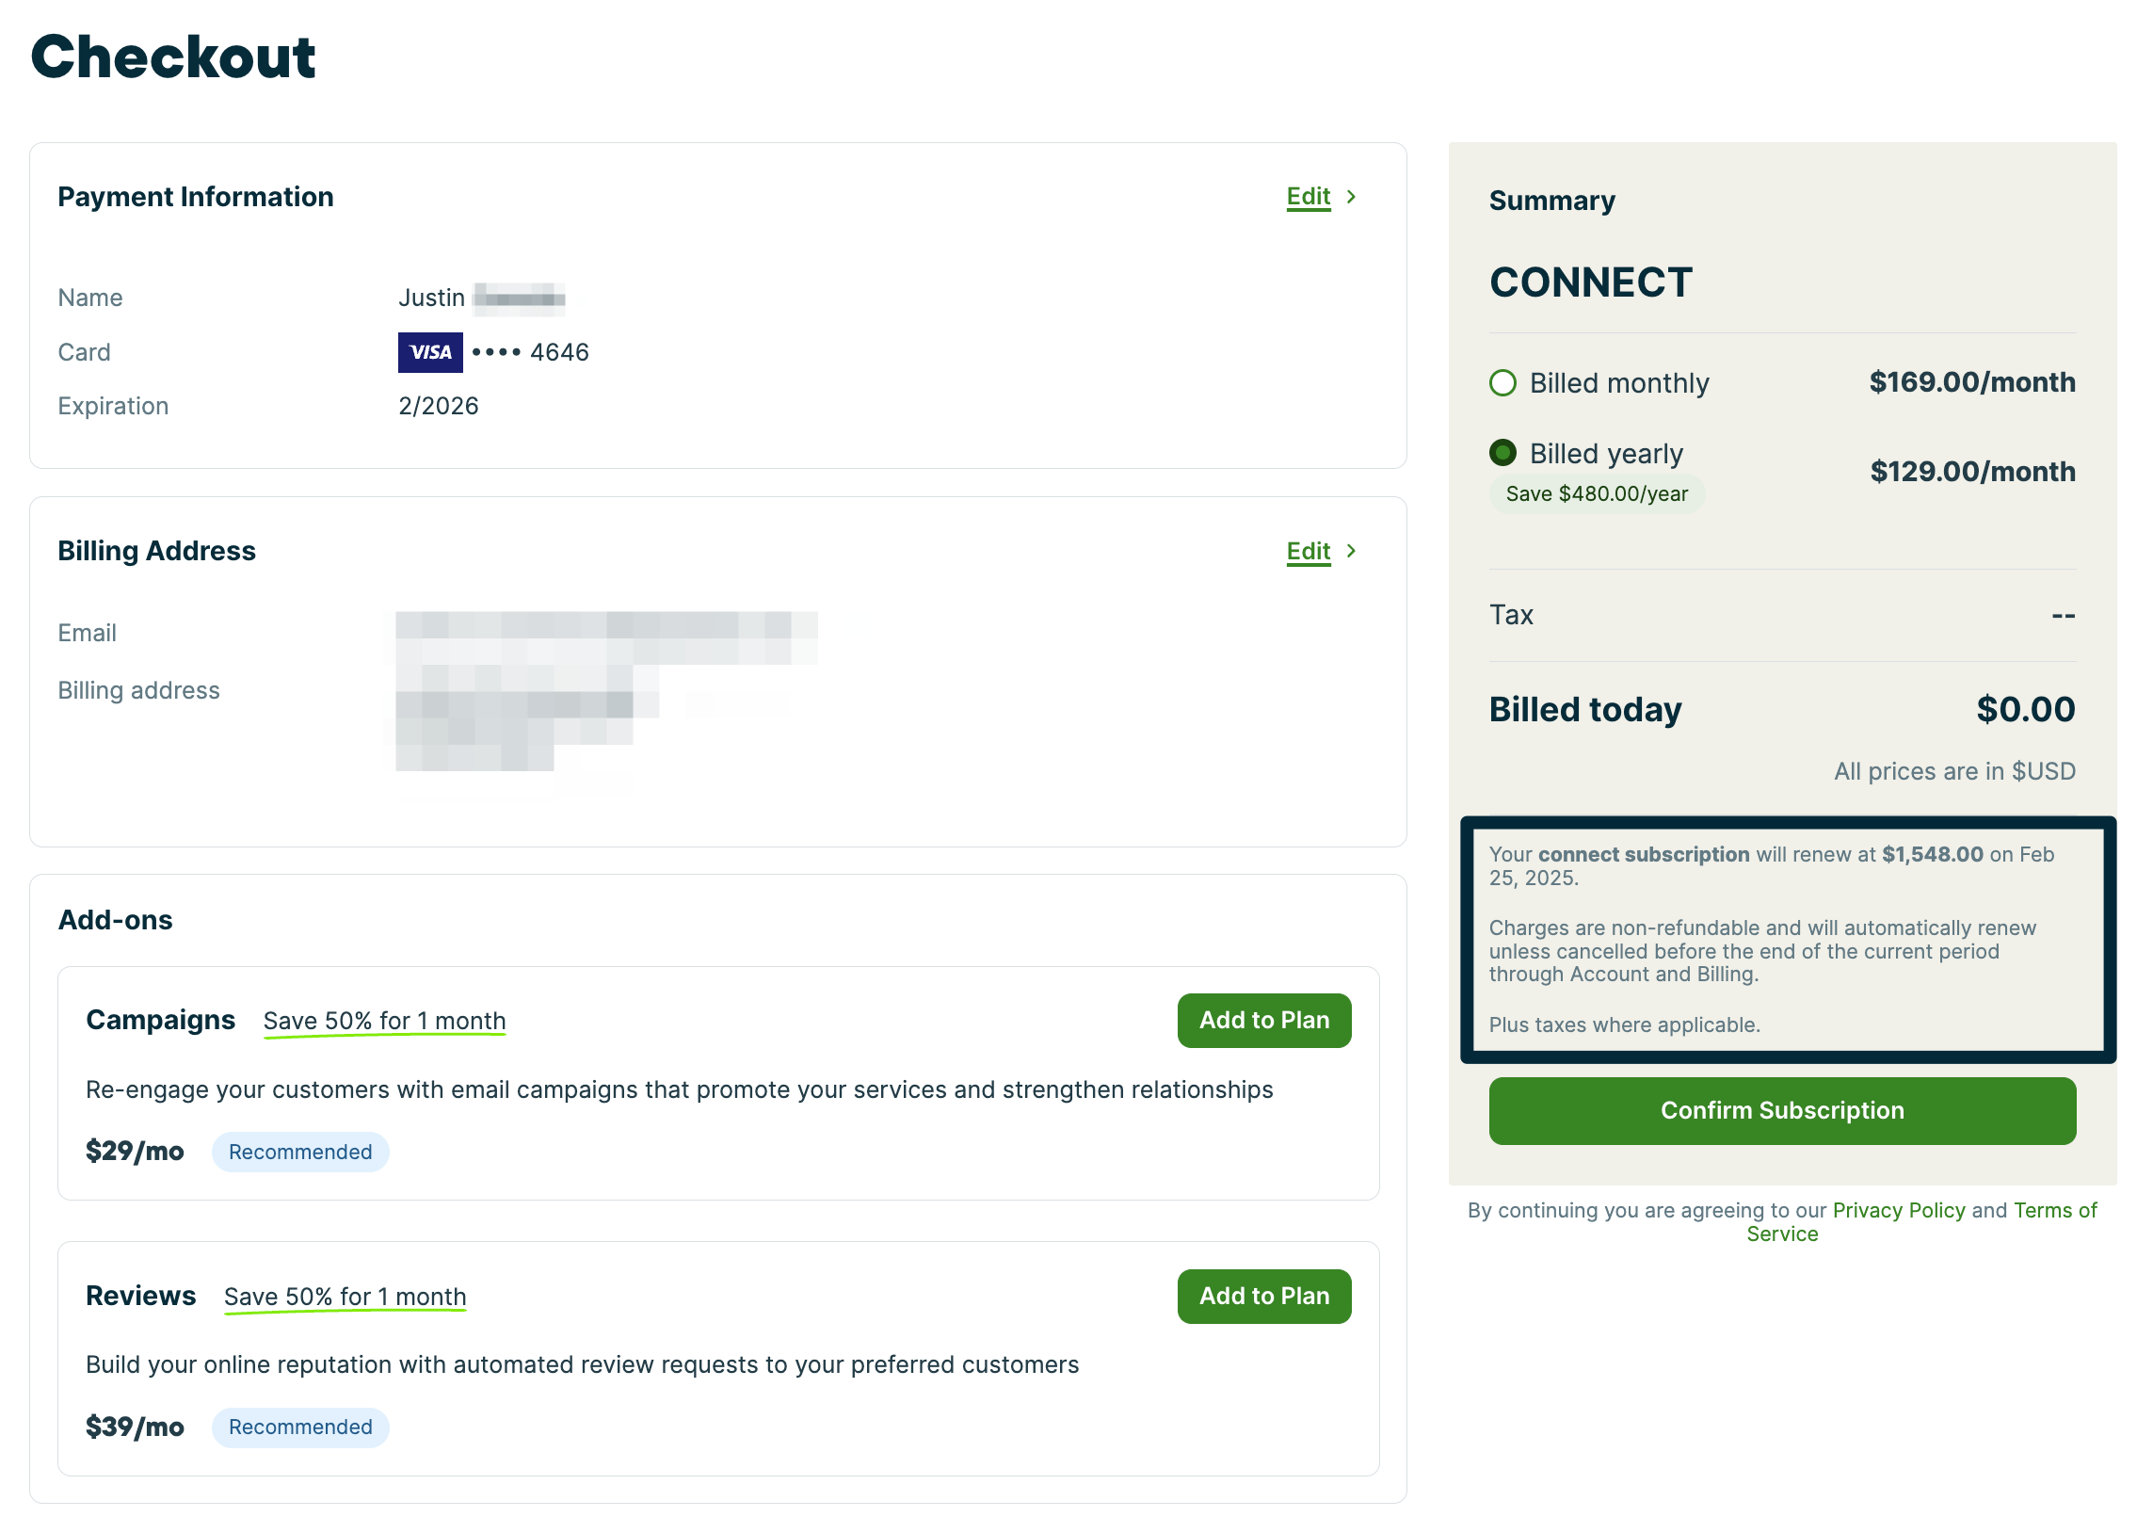Click the $129.00/month yearly price
The image size is (2137, 1516).
(x=1972, y=472)
